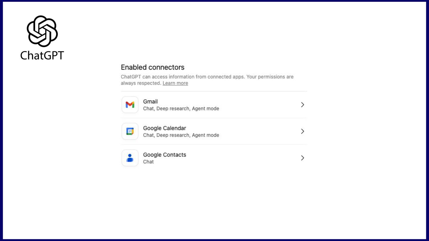Click 'connected apps' in the description sentence
Viewport: 429px width, 241px height.
(226, 77)
